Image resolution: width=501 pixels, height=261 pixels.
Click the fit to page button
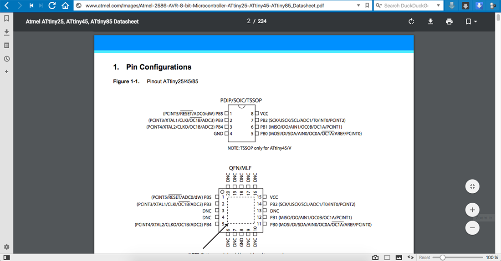point(472,186)
